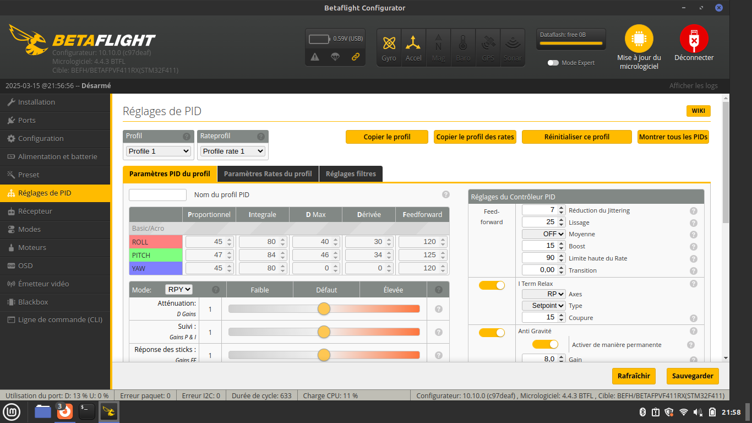Click the Réinitialiser ce profil button
Screen dimensions: 752x423
(576, 137)
